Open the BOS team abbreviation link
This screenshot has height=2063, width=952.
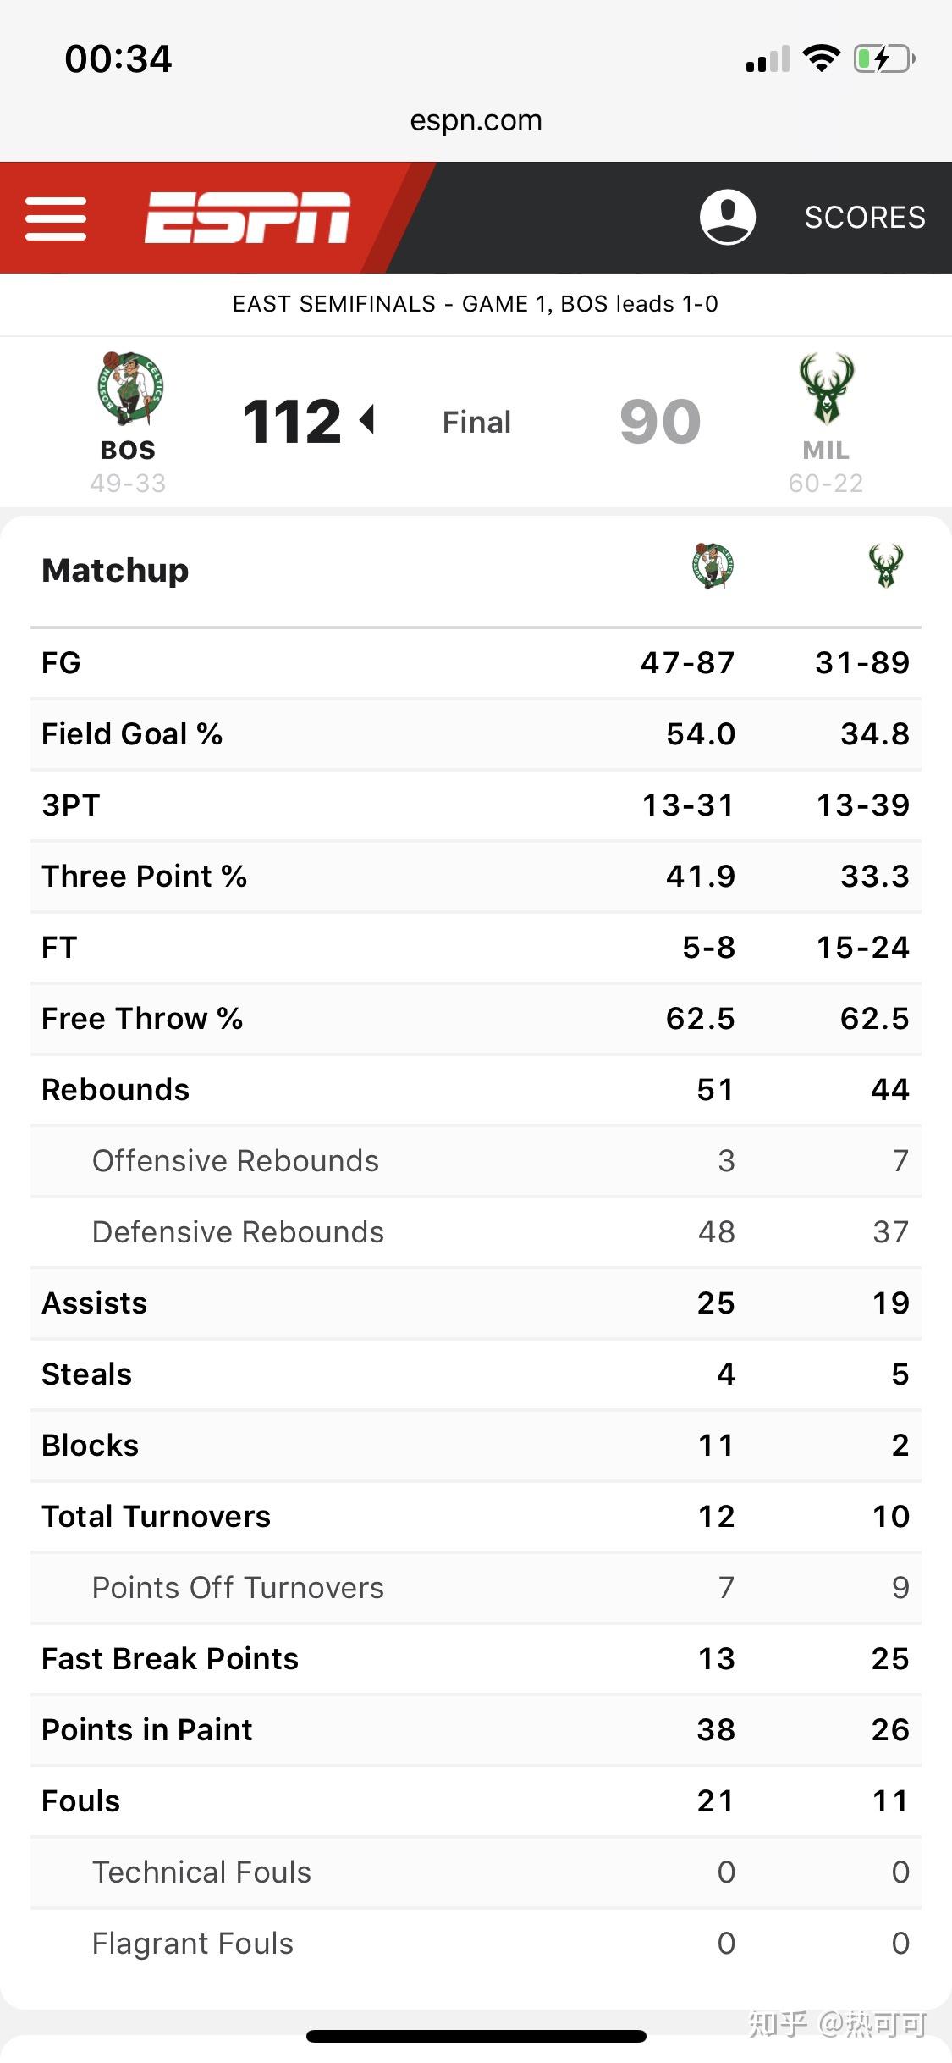click(128, 451)
